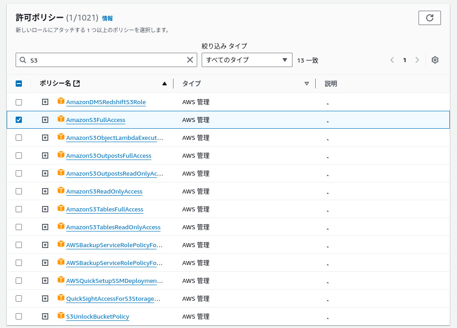Open the すべてのタイプ filter dropdown
The height and width of the screenshot is (328, 457).
point(247,60)
